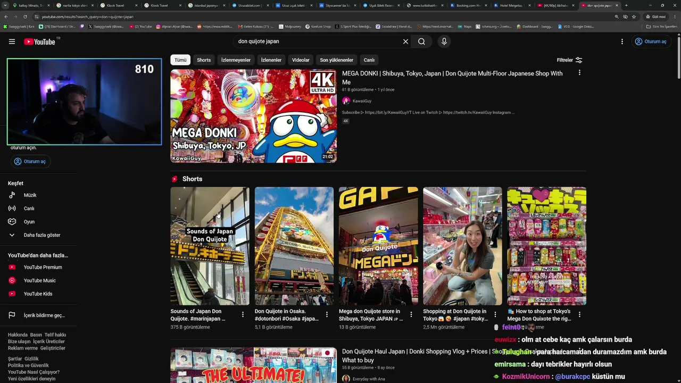
Task: Open options for How to shop short
Action: pos(579,314)
